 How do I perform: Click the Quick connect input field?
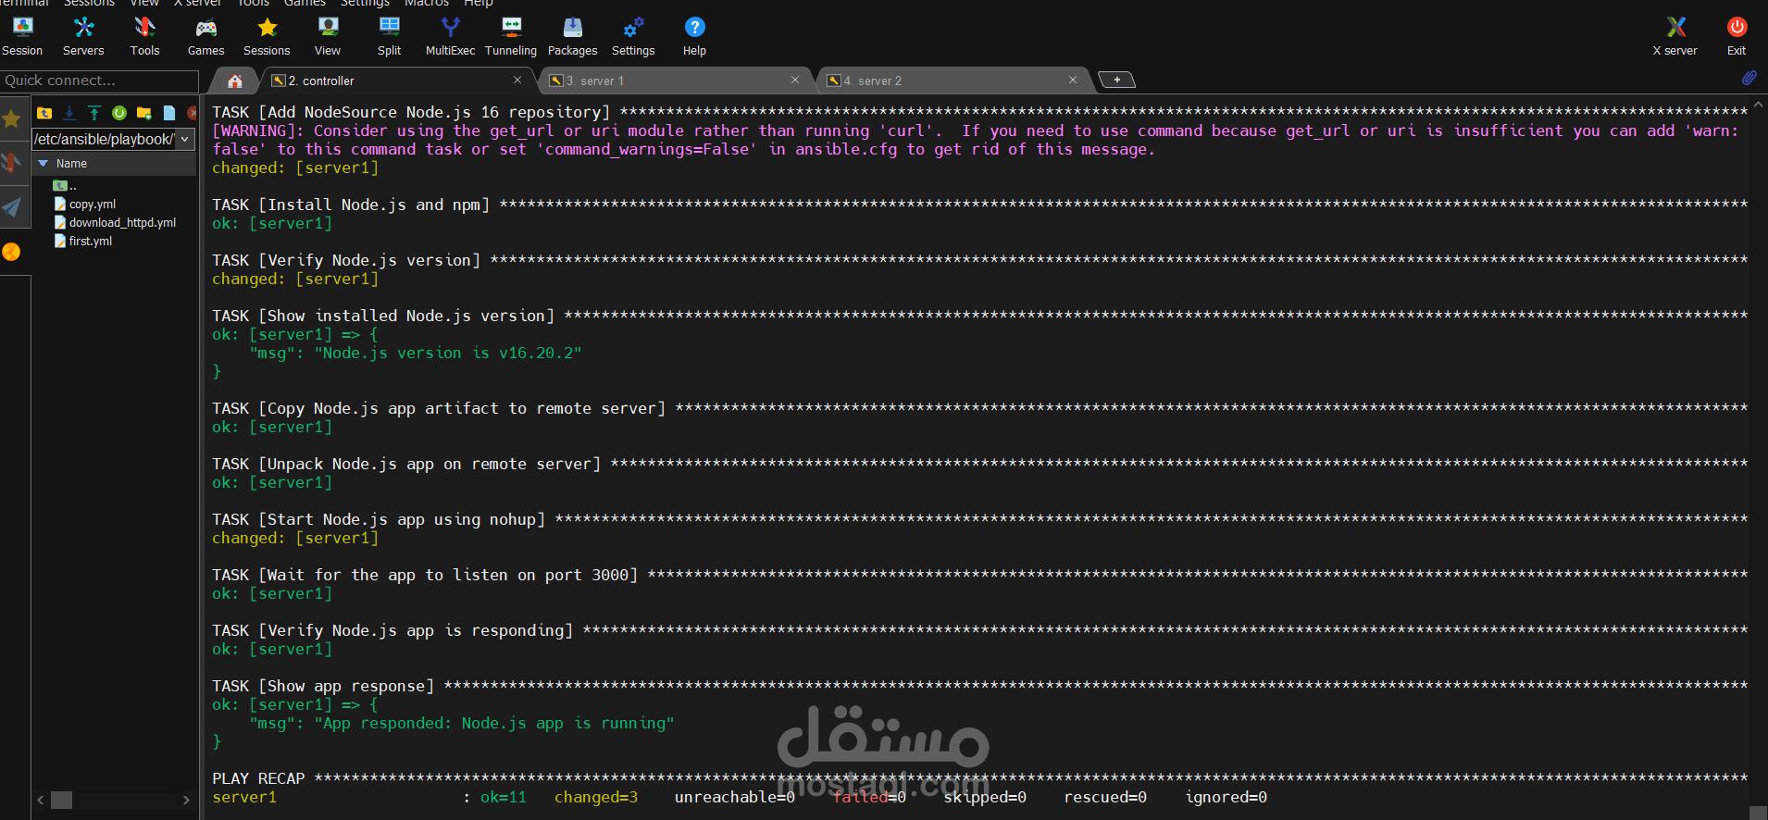(x=99, y=81)
